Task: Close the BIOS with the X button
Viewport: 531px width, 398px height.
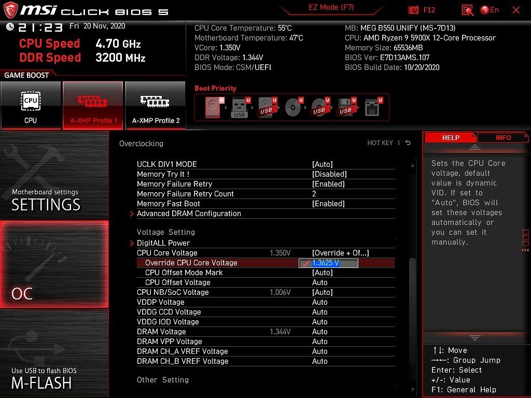Action: (516, 10)
